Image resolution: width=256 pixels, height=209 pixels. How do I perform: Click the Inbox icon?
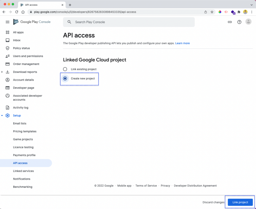tap(7, 40)
